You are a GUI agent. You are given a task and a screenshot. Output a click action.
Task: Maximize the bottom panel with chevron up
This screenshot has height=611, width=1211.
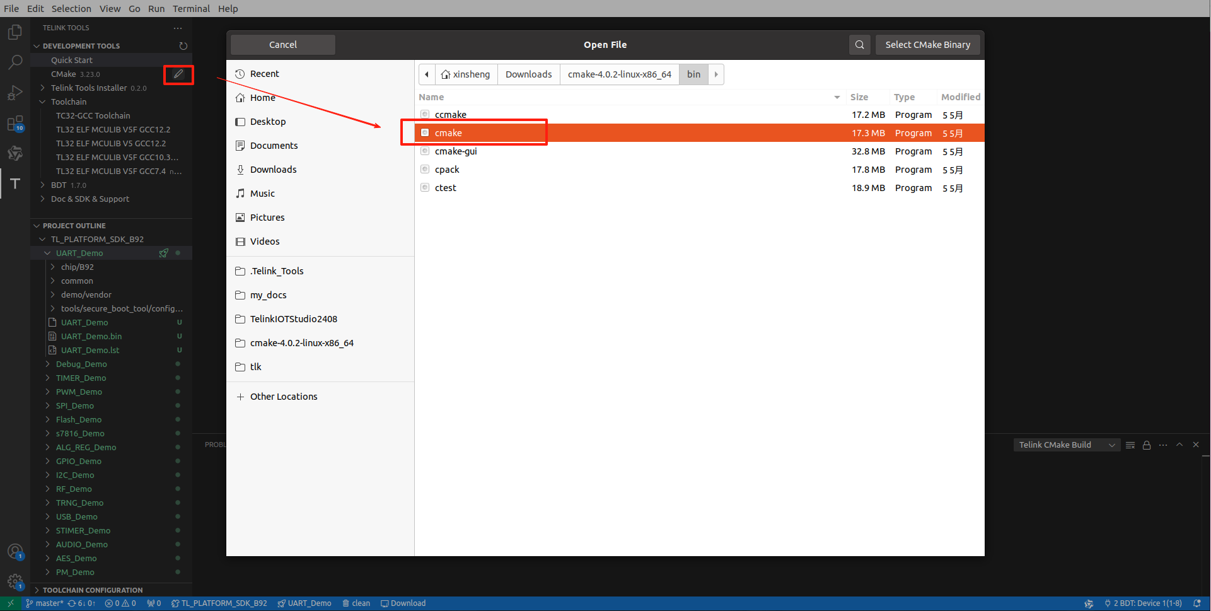[x=1179, y=445]
